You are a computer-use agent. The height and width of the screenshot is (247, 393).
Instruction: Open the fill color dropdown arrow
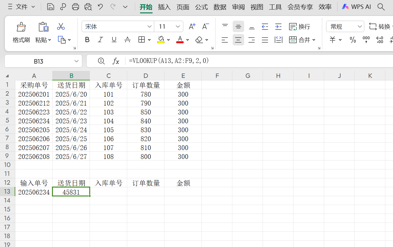(x=168, y=39)
